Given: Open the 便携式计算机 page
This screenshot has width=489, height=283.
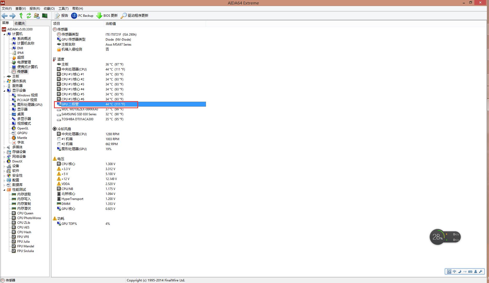Looking at the screenshot, I should pos(28,67).
